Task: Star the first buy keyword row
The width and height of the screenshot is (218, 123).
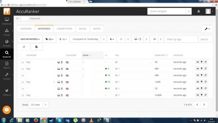Action: [23, 62]
